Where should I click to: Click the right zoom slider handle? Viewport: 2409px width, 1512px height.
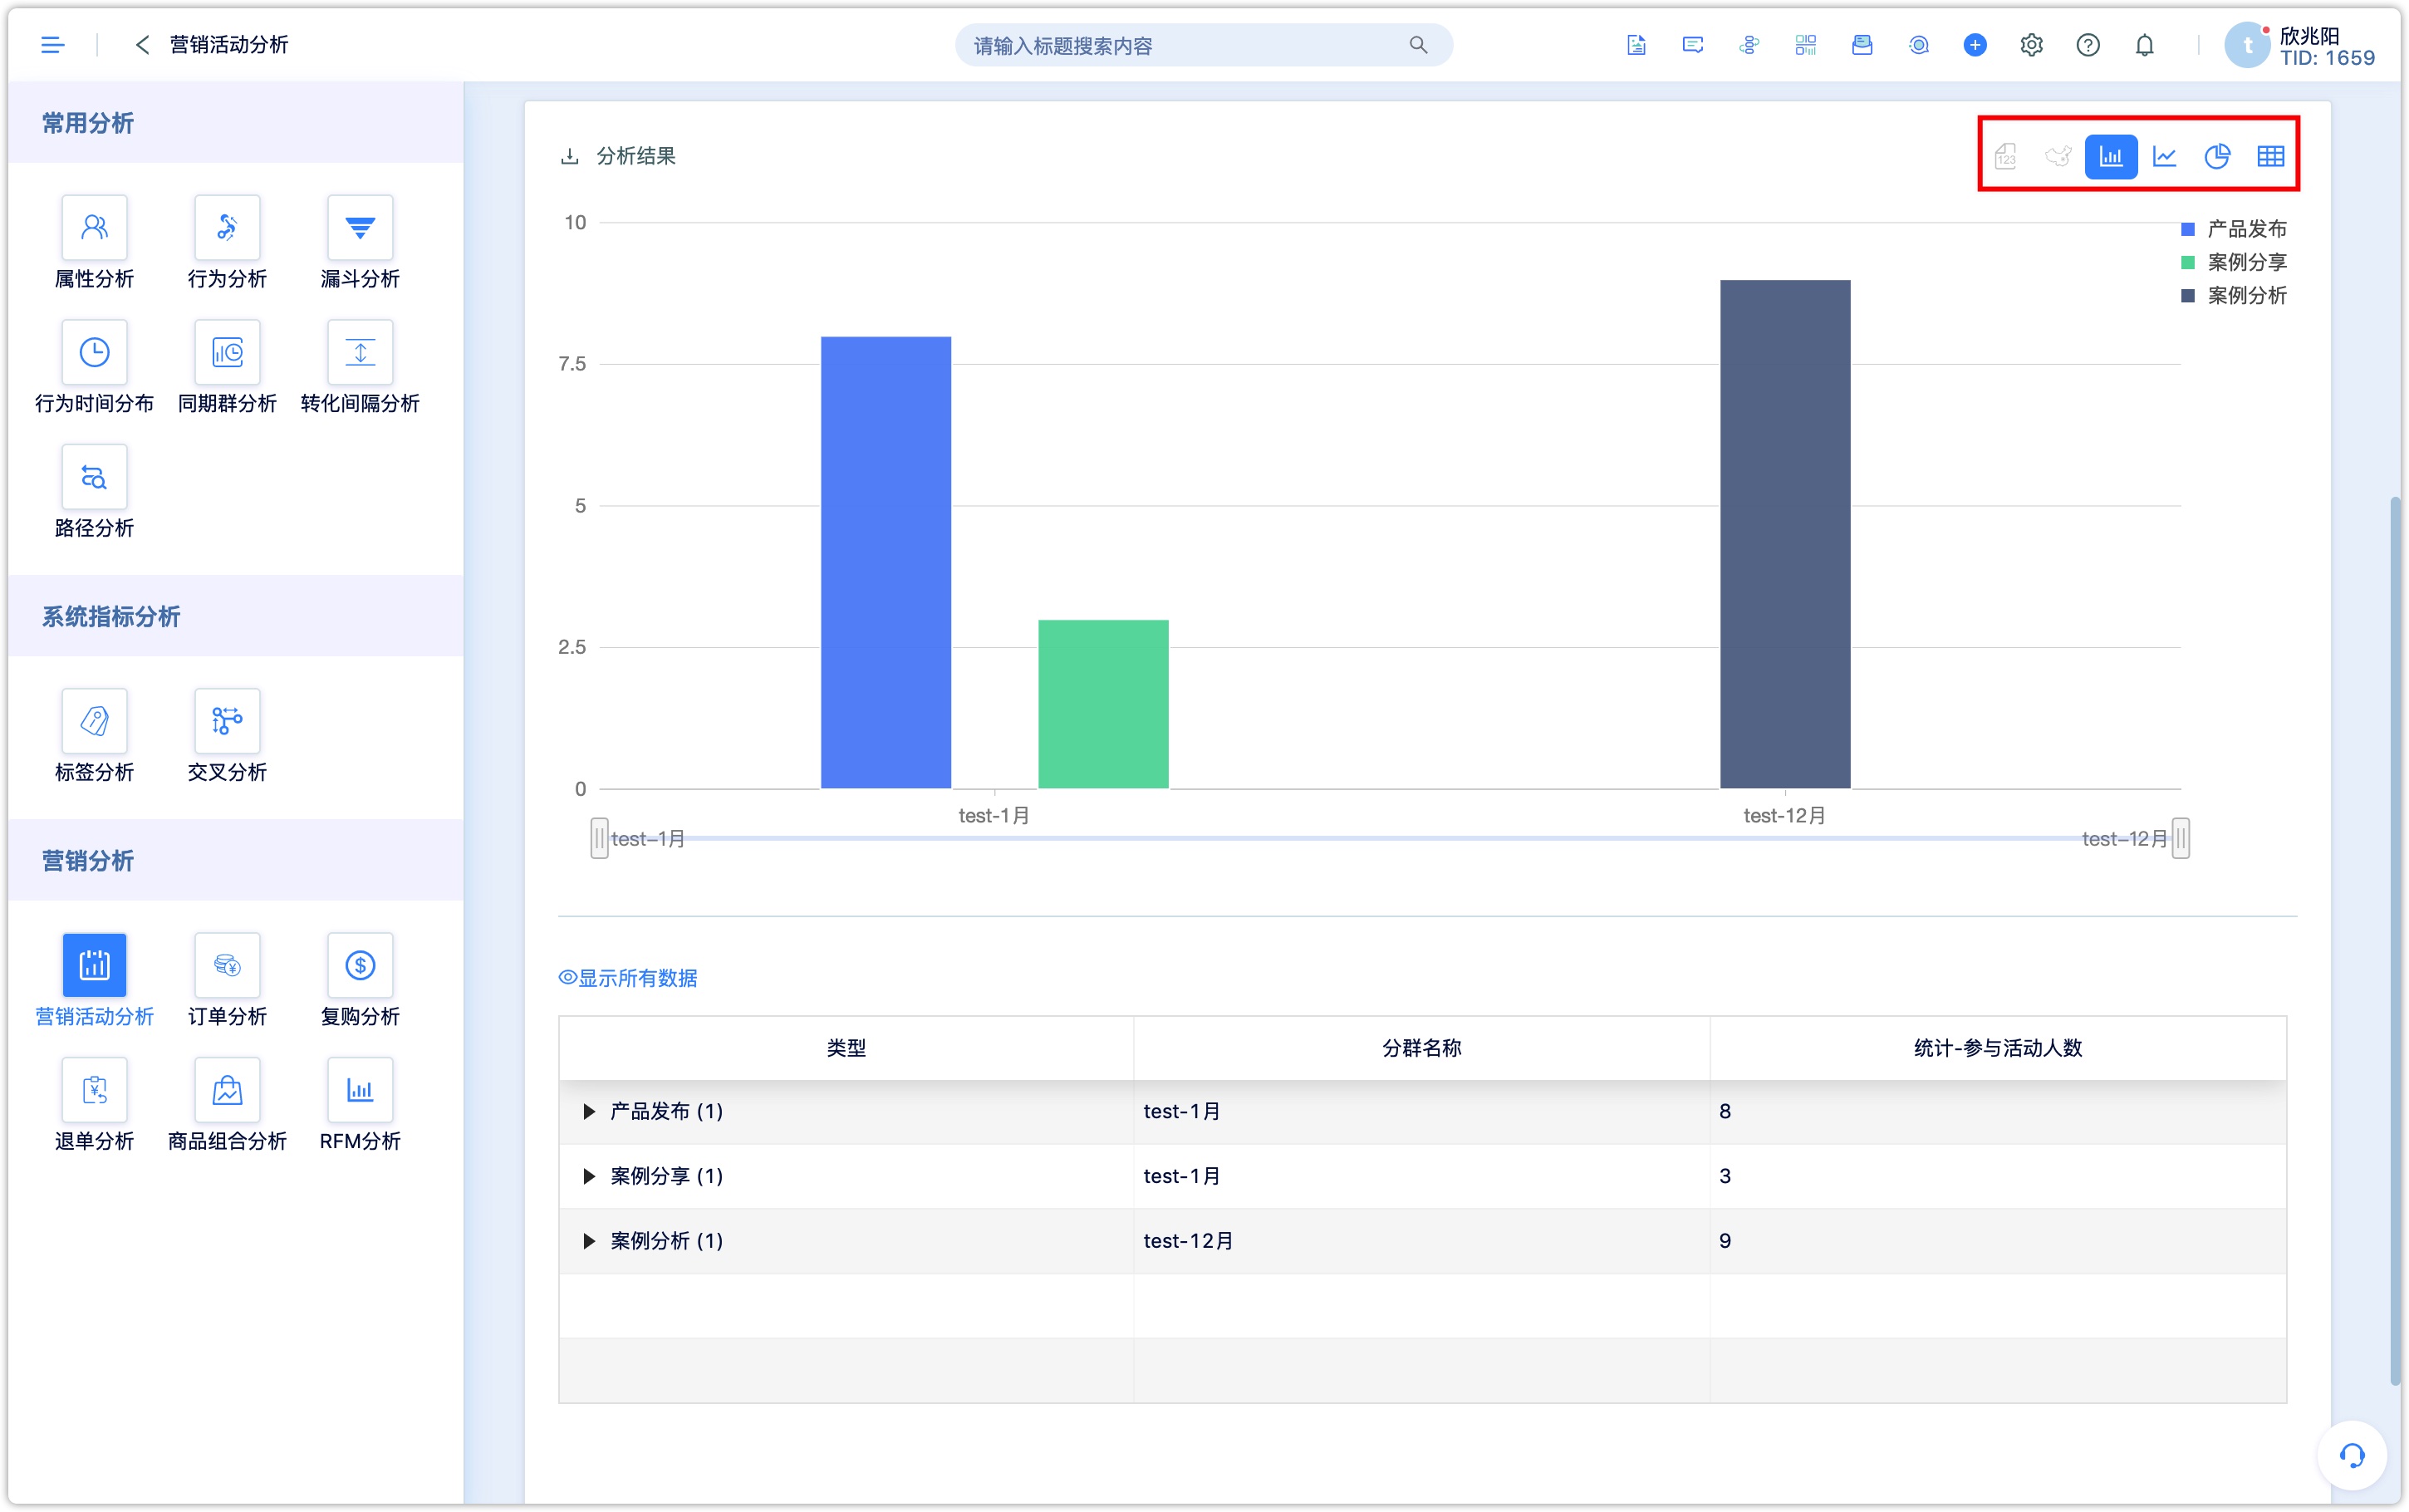coord(2181,838)
